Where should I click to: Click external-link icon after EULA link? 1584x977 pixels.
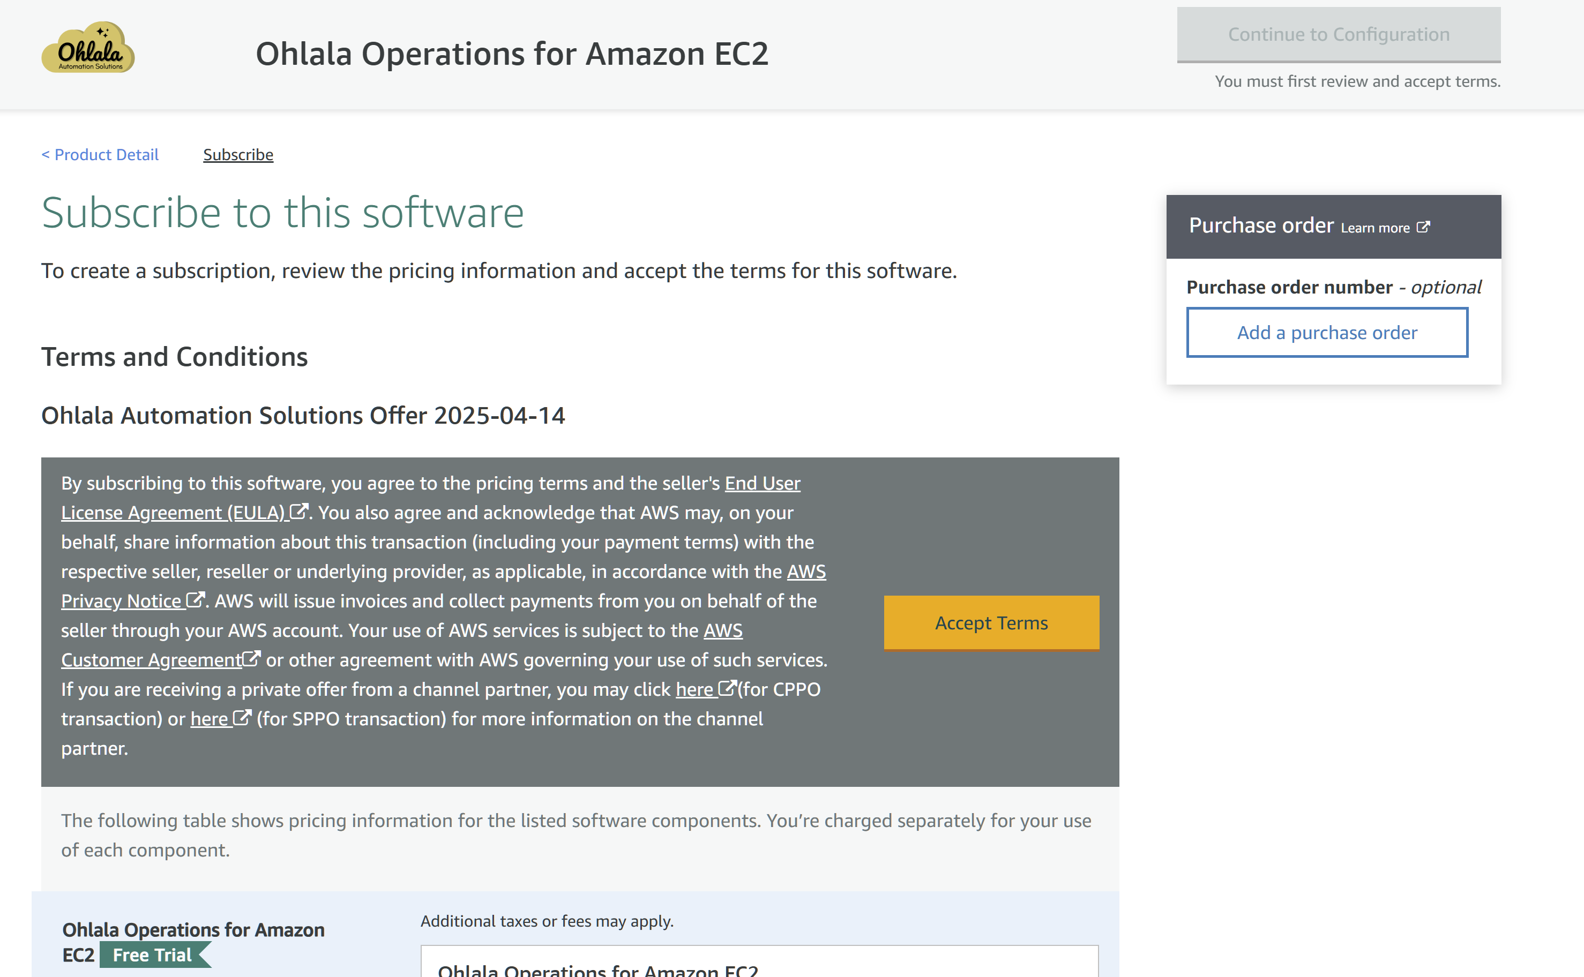click(x=298, y=511)
